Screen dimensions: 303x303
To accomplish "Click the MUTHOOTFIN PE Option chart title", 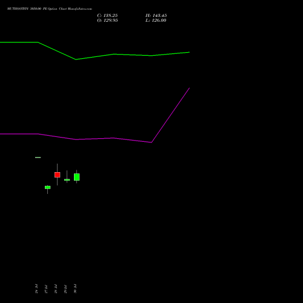I will (x=50, y=9).
